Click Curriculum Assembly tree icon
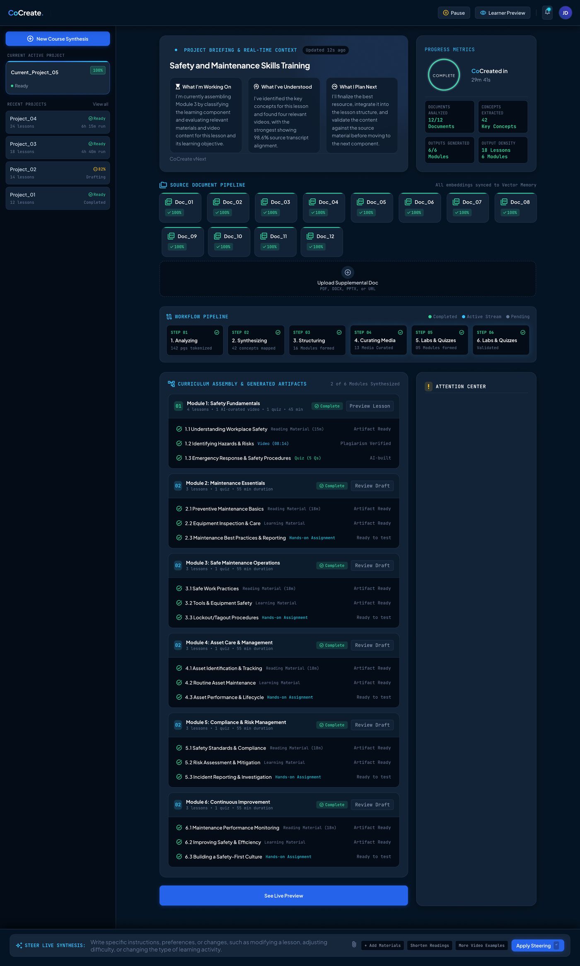The width and height of the screenshot is (580, 966). pos(171,384)
